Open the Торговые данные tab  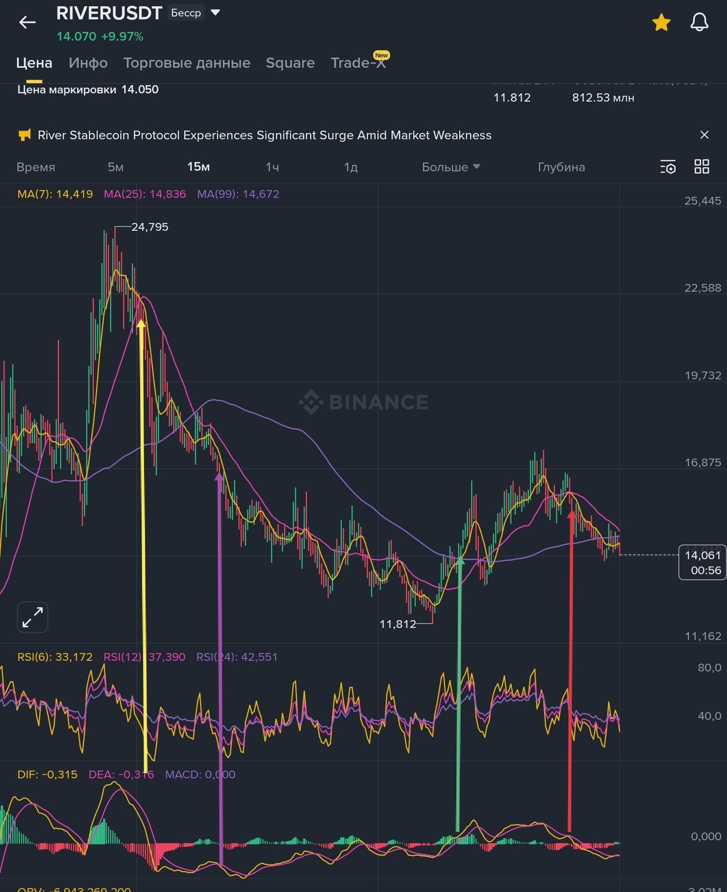187,63
